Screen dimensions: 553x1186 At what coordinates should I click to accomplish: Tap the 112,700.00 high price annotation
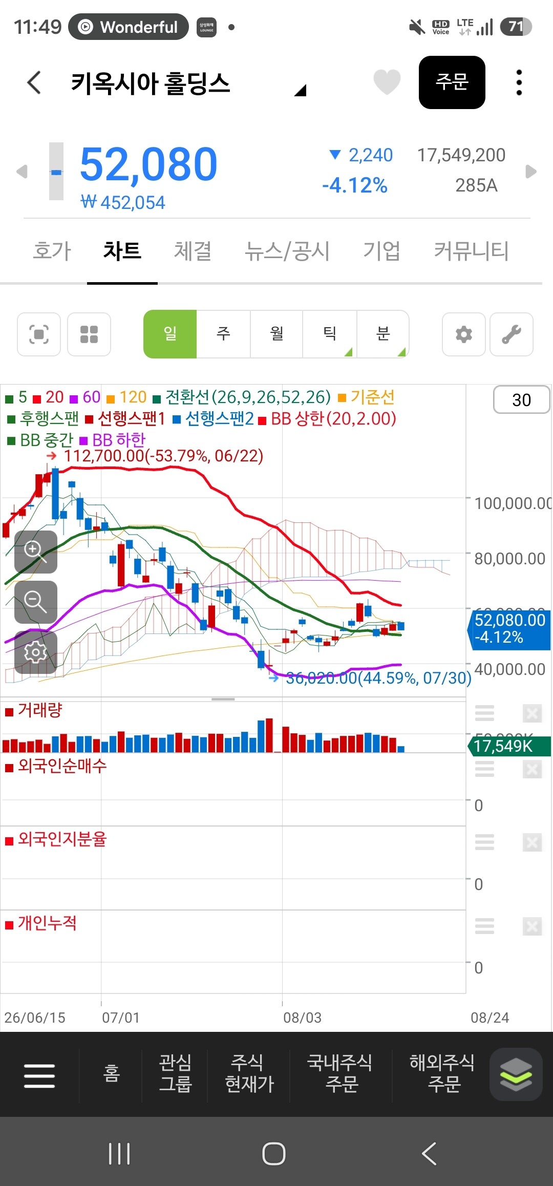point(163,455)
